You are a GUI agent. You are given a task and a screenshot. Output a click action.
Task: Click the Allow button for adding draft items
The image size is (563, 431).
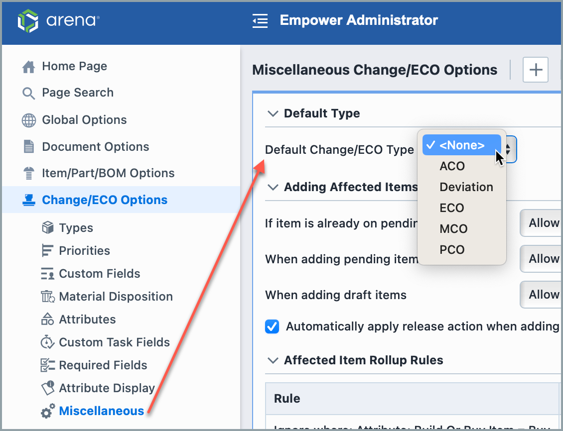[x=548, y=295]
